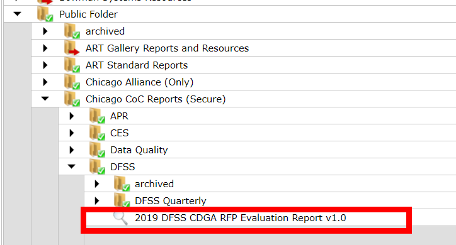Click the magnifying glass report icon
Viewport: 456px width, 245px height.
pyautogui.click(x=120, y=219)
